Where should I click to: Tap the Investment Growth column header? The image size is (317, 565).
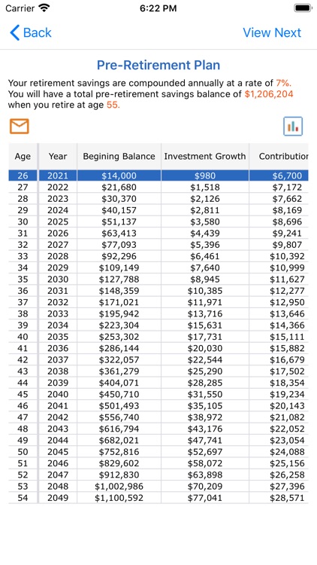click(205, 157)
